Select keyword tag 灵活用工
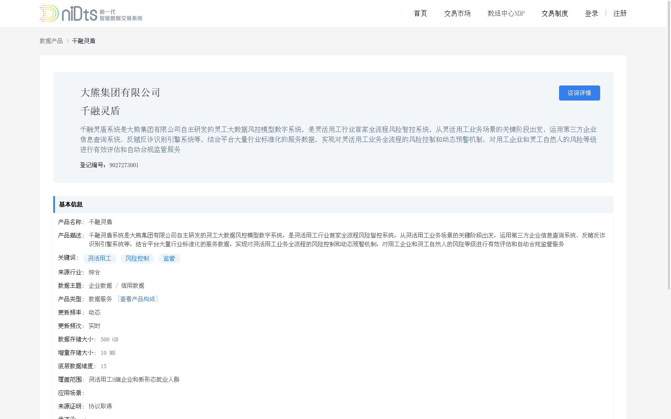Viewport: 671px width, 419px height. click(x=99, y=259)
